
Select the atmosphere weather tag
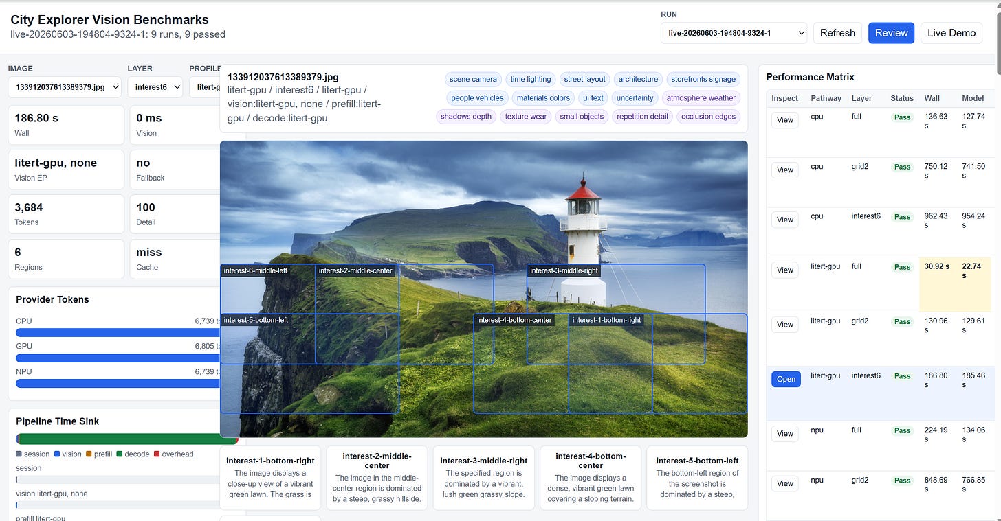click(701, 97)
